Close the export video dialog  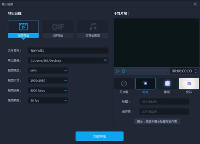click(x=195, y=4)
